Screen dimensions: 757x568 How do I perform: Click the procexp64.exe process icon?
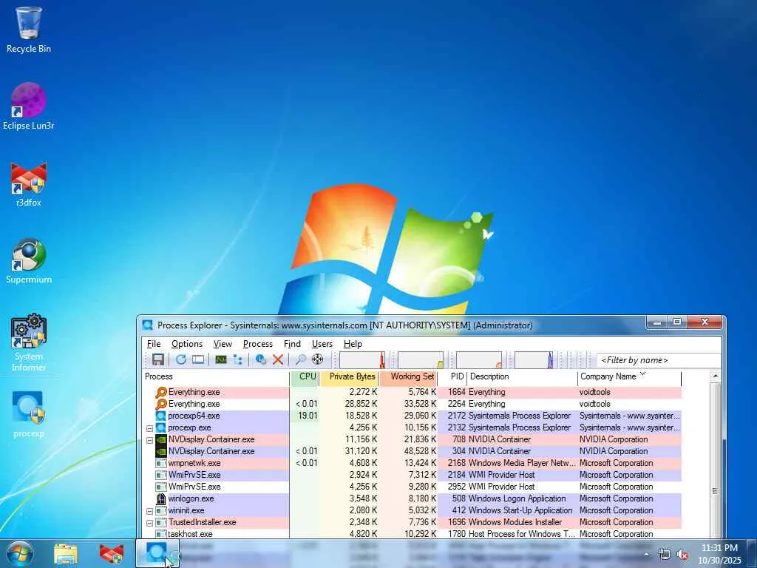pos(160,416)
